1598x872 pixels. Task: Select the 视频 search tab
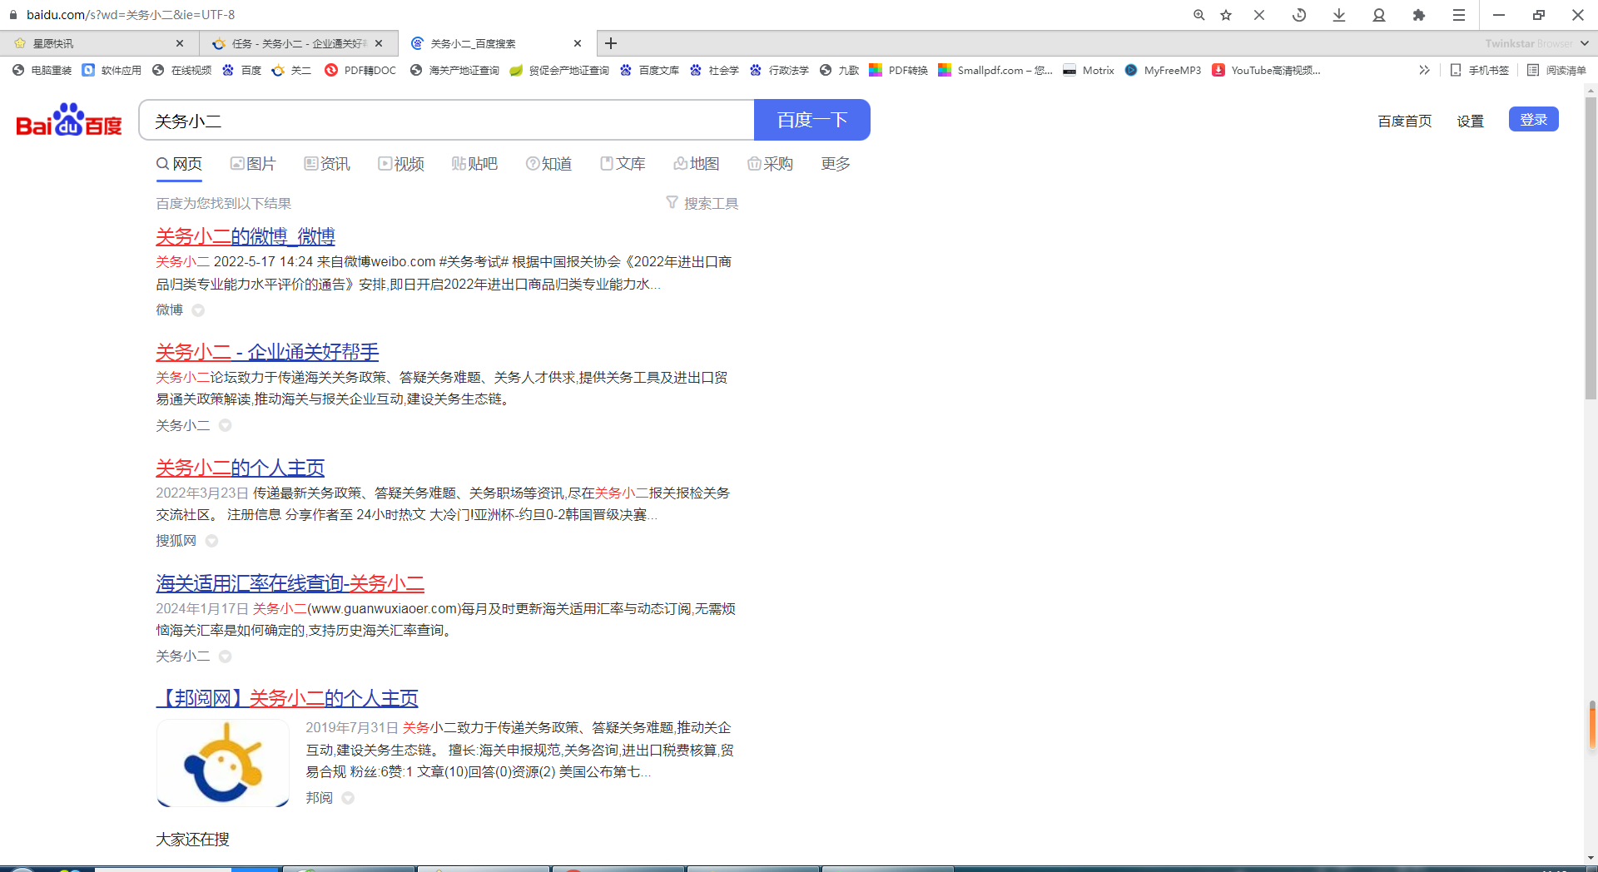[x=401, y=164]
